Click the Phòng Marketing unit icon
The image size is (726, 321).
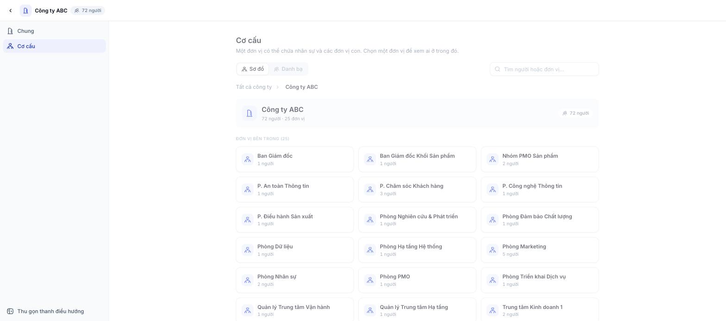pos(493,250)
